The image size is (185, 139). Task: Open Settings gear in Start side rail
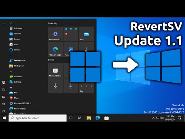tap(3, 104)
